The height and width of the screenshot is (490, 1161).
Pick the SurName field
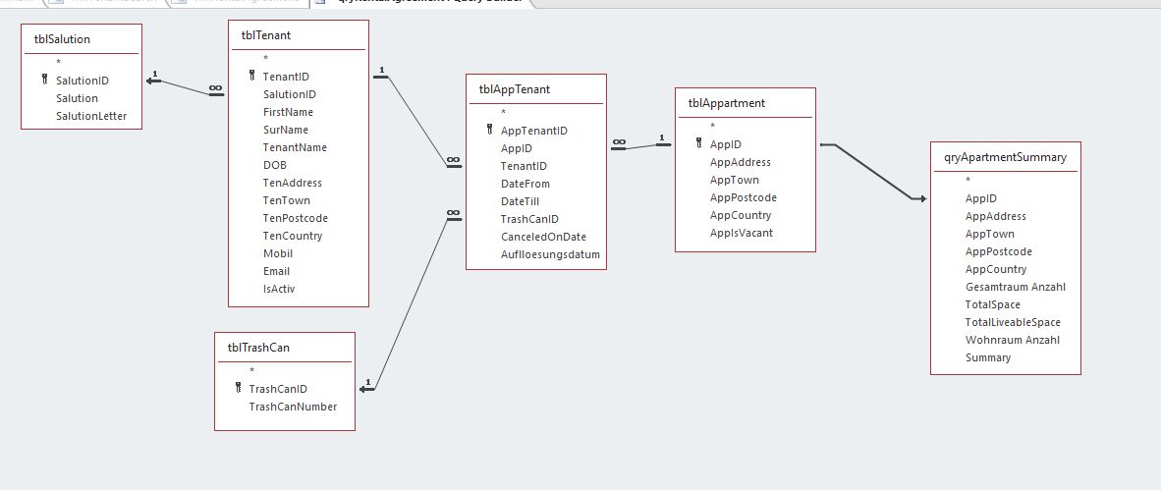tap(286, 130)
